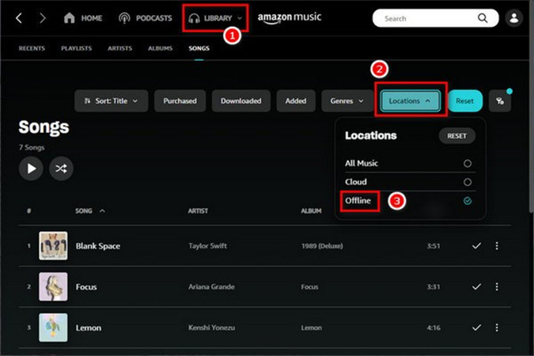Screen dimensions: 534x356
Task: Open more options for Blank Space
Action: (x=497, y=245)
